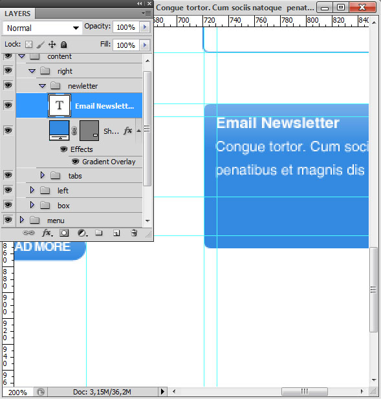Select the Effects row
Image resolution: width=381 pixels, height=399 pixels.
pyautogui.click(x=82, y=149)
